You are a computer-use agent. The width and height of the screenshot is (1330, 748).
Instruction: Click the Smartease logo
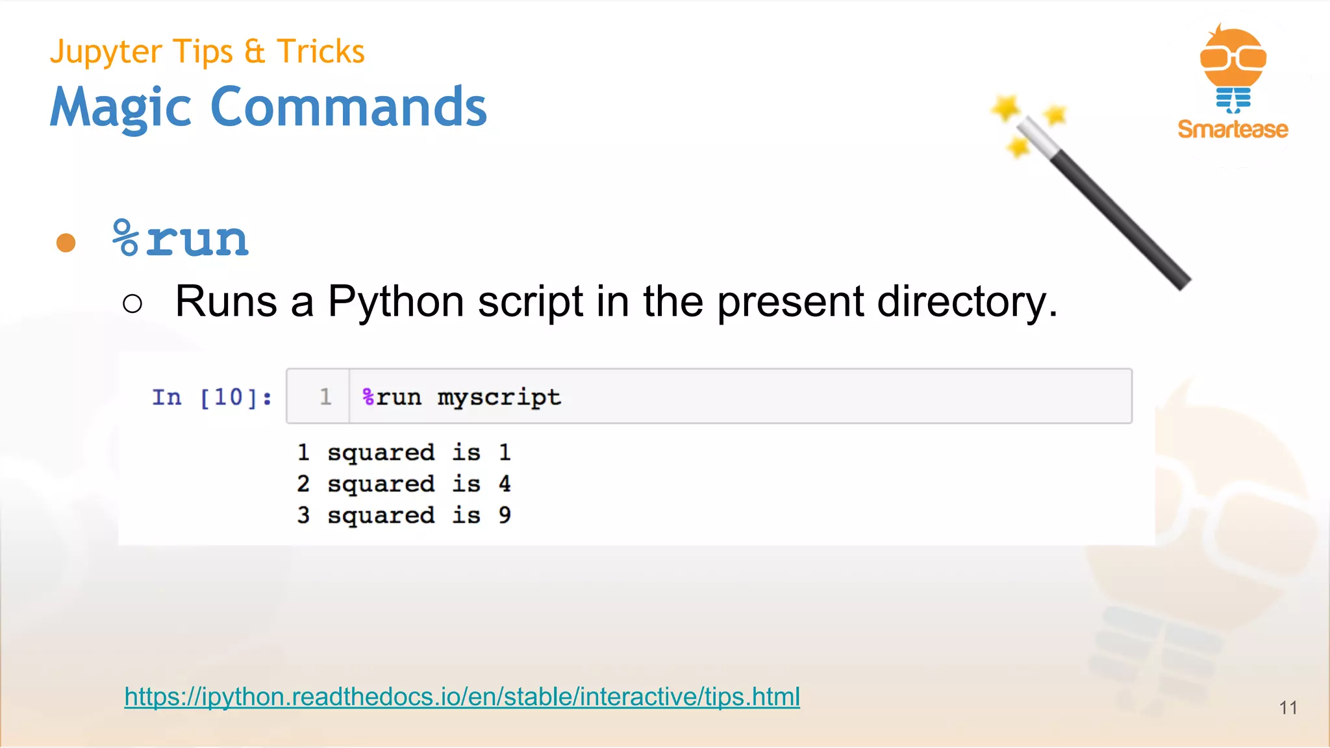[1233, 82]
